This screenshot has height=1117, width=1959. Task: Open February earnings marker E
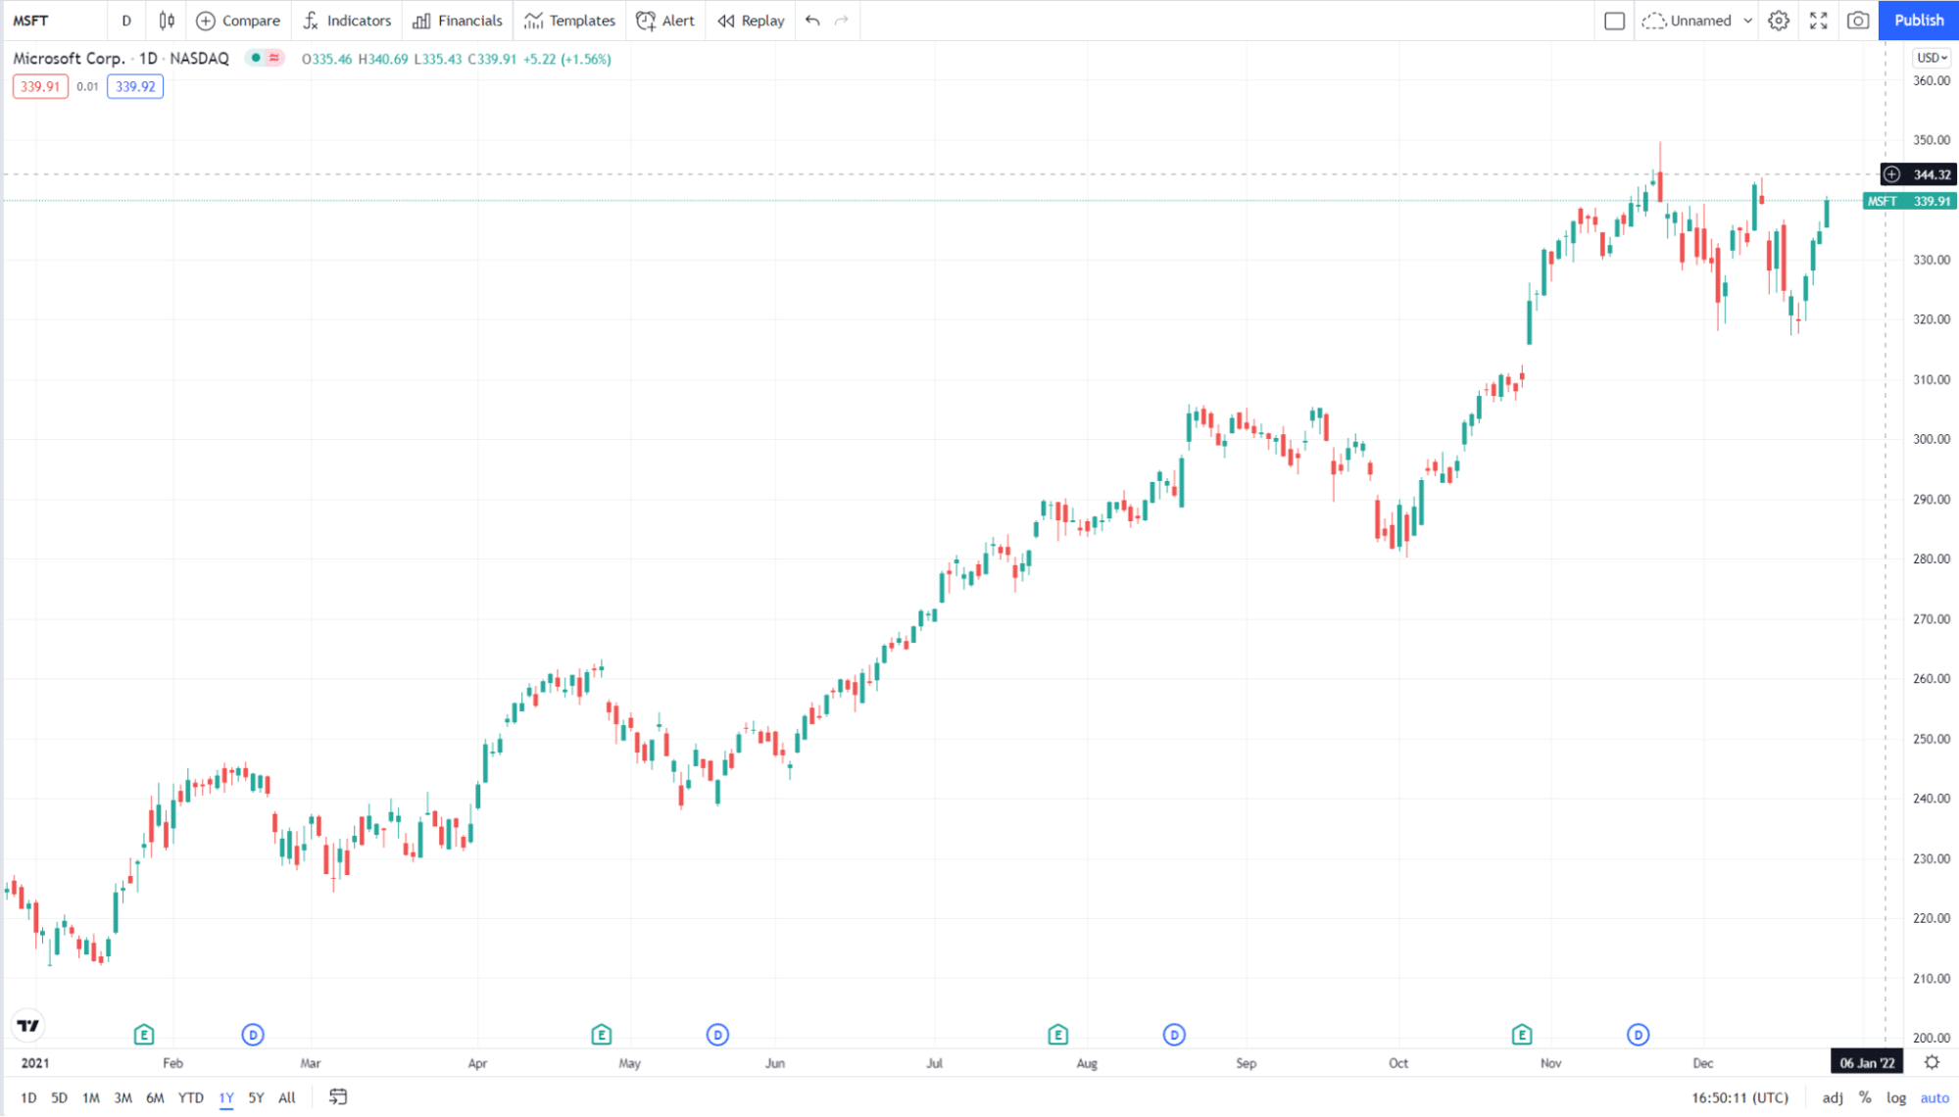144,1035
